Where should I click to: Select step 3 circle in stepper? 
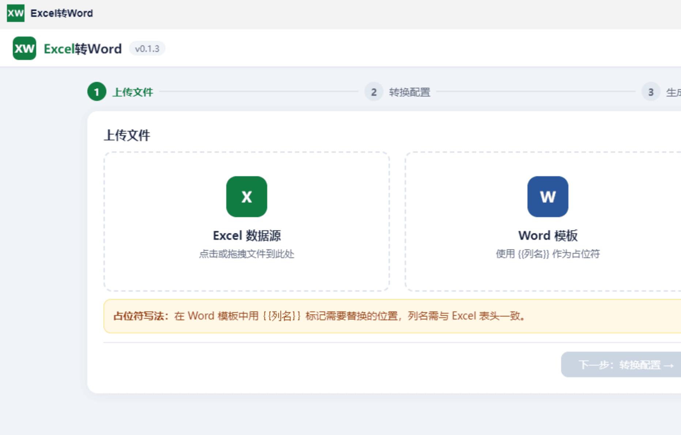[x=651, y=92]
